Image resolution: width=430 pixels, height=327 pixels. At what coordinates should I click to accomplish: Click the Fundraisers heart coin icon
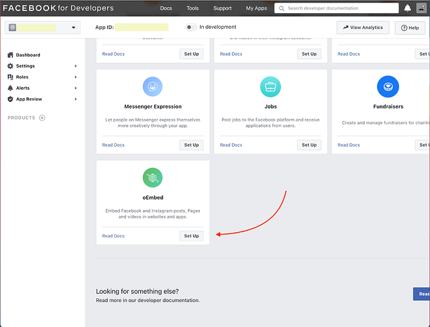click(388, 86)
